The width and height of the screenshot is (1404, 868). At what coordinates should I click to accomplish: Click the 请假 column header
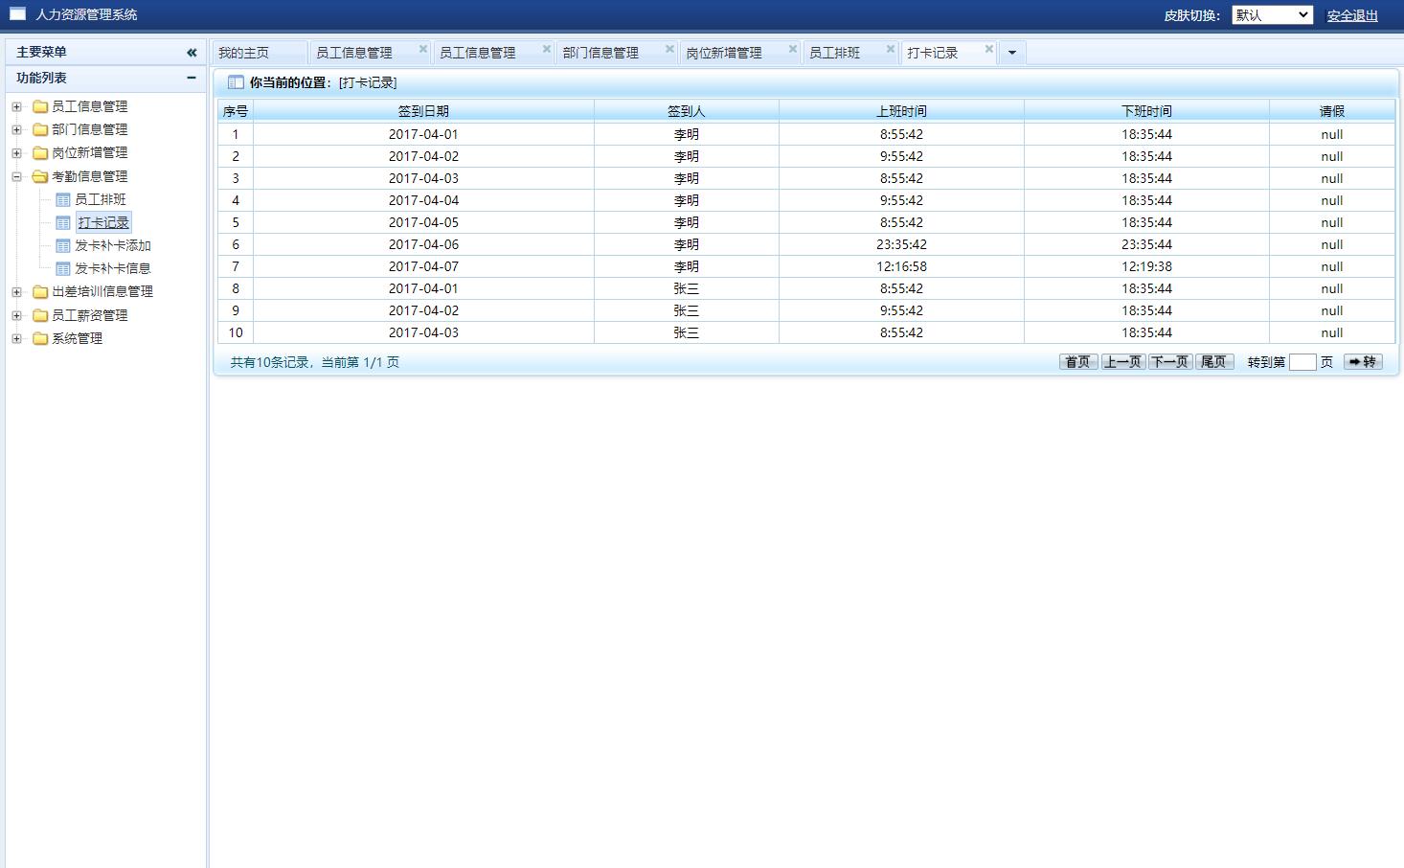pyautogui.click(x=1332, y=111)
